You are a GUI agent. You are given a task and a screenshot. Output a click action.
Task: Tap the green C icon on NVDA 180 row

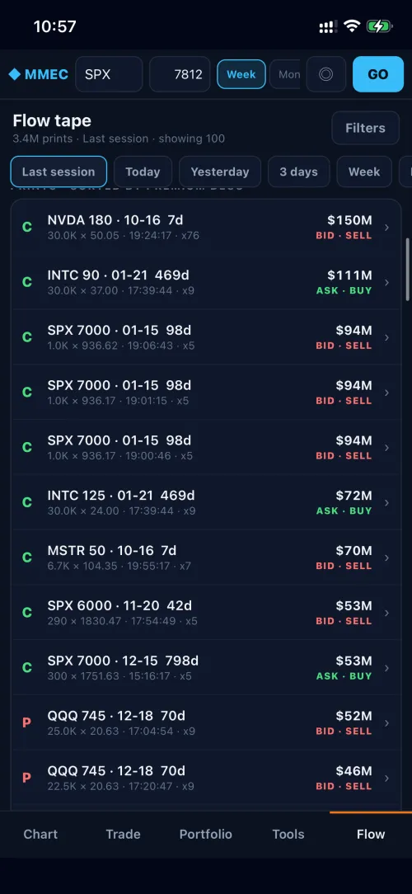coord(27,227)
